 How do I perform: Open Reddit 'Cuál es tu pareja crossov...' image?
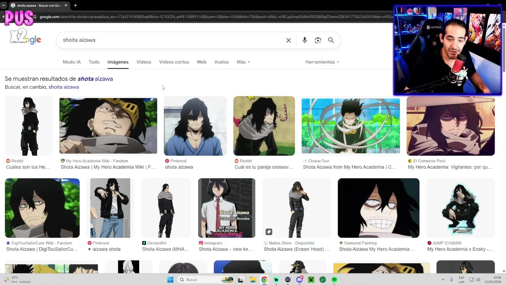(x=264, y=126)
